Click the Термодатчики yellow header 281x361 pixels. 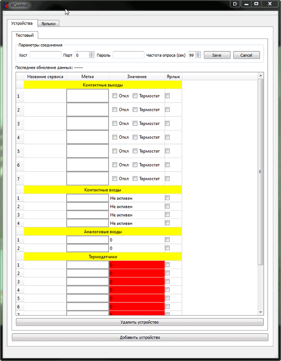tap(103, 257)
